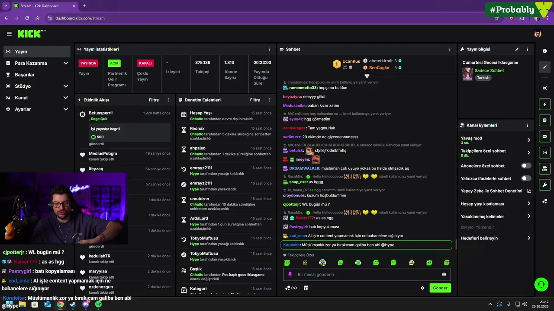Click the Bir mesaj gönderin input field
This screenshot has height=311, width=554.
367,274
